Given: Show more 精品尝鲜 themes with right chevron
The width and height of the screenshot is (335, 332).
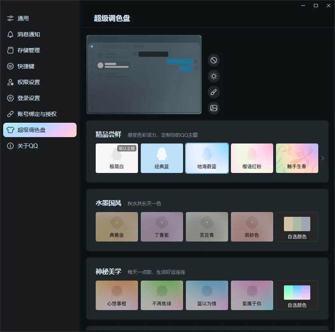Looking at the screenshot, I should [323, 158].
